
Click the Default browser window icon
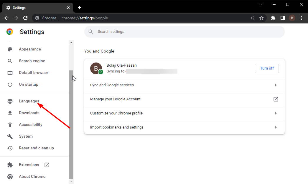coord(10,73)
